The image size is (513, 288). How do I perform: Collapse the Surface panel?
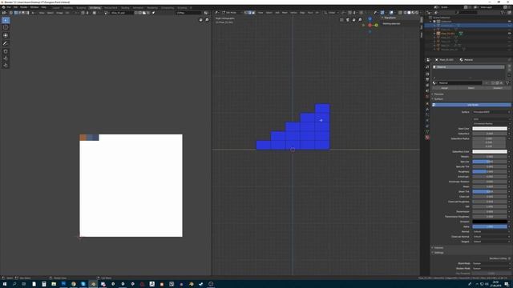(438, 99)
